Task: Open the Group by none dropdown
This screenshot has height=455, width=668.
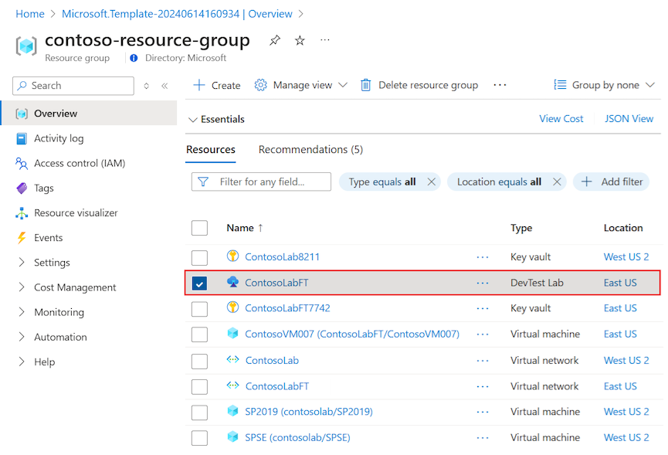Action: click(x=605, y=85)
